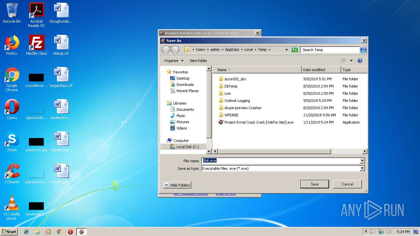
Task: Click the volume icon in system tray
Action: pyautogui.click(x=389, y=232)
